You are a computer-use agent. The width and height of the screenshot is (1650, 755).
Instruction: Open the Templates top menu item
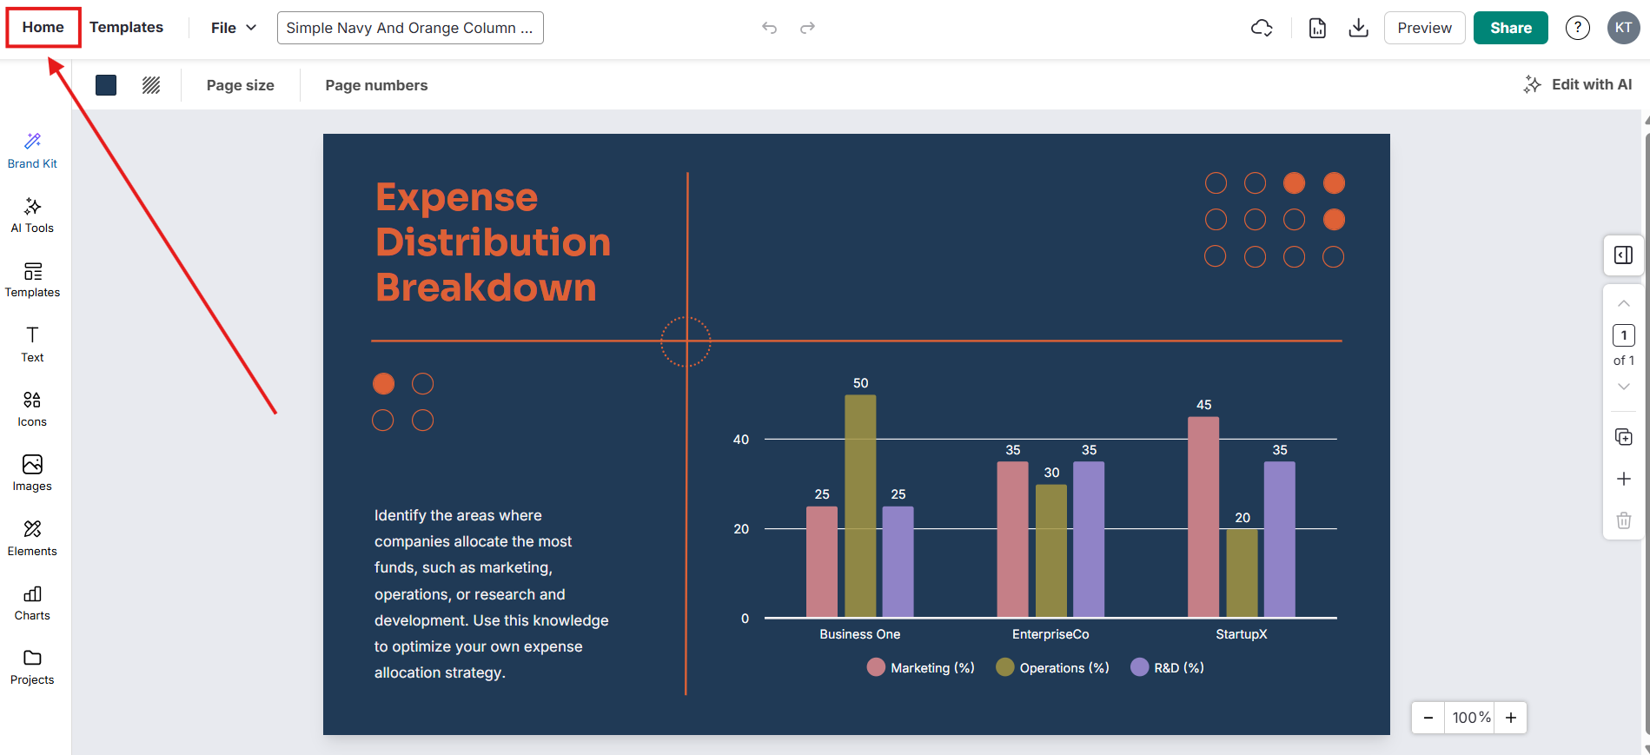click(126, 27)
